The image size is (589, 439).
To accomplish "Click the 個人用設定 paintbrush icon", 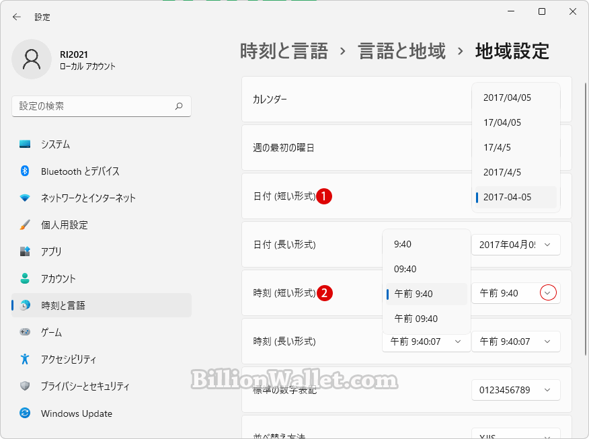I will tap(25, 225).
